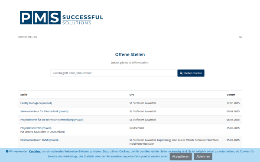
Task: Click St. Stefan im Lavanttal in Facility Manager row
Action: 143,103
